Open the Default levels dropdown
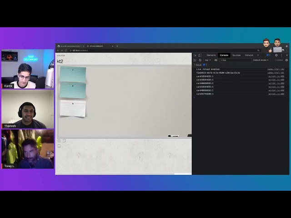291x218 pixels. pos(261,60)
